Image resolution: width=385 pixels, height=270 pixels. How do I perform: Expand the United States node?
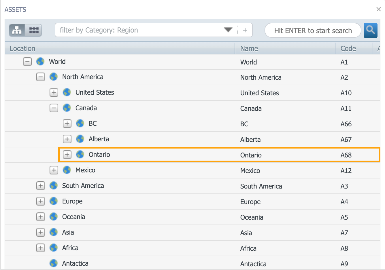[54, 92]
